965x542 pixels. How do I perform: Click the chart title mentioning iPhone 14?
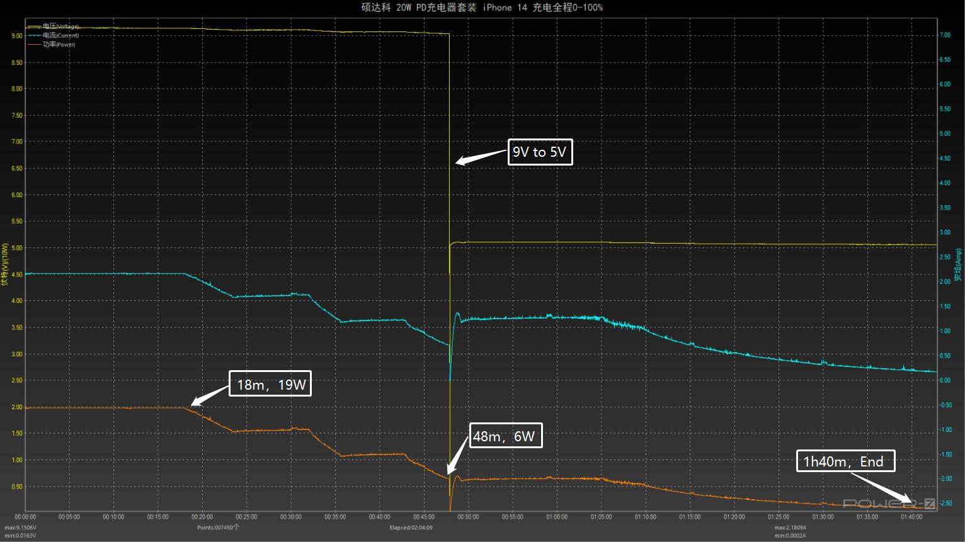(x=482, y=8)
